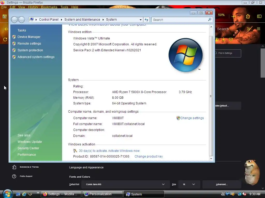Click the network tray icon
Screen dimensions: 265x198
[239, 194]
